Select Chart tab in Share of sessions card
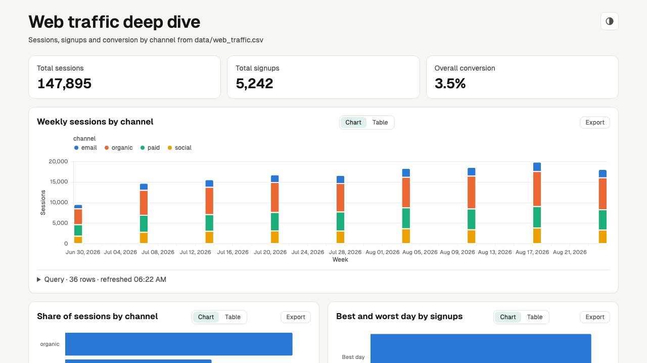This screenshot has height=363, width=647. [206, 317]
